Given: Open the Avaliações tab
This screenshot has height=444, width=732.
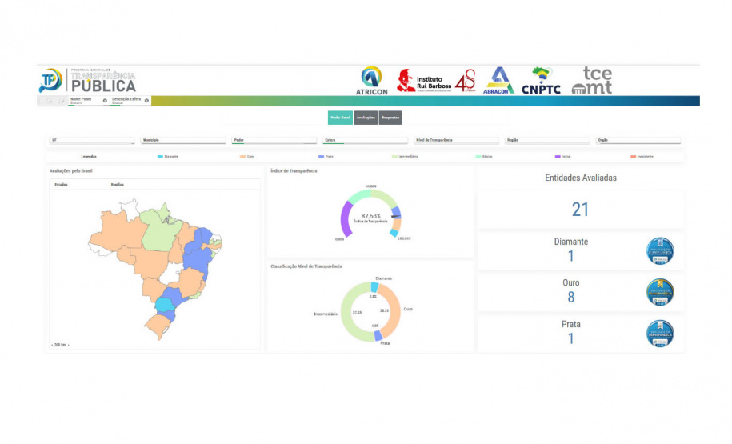Looking at the screenshot, I should [366, 118].
